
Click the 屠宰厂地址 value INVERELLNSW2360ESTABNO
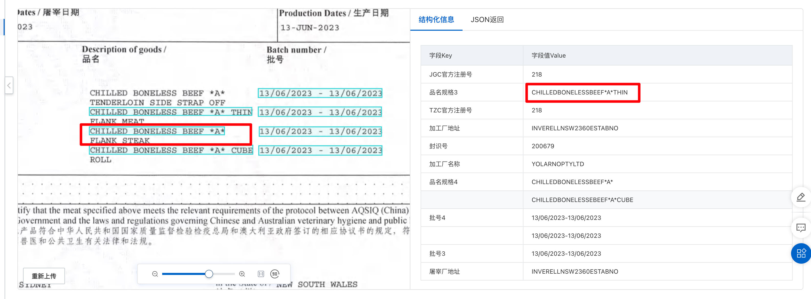[x=575, y=272]
